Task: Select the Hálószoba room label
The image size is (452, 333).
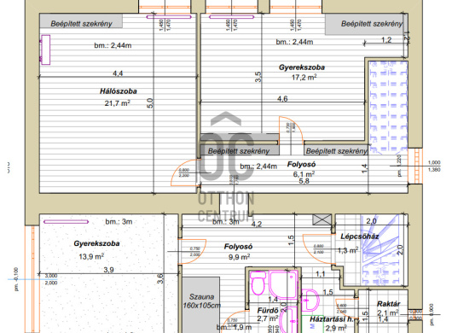Action: 119,91
